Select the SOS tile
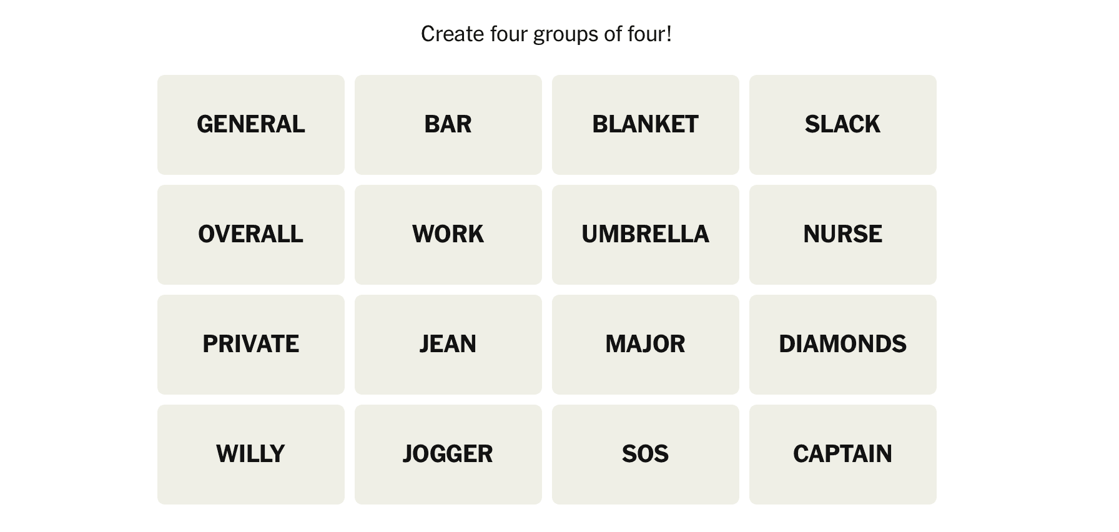 click(645, 454)
